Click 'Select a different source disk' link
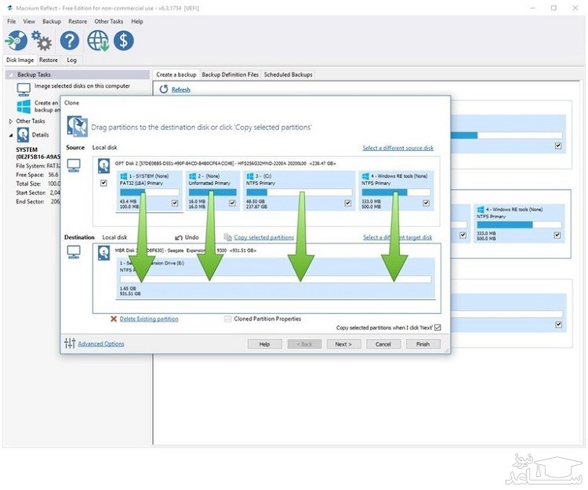588x490 pixels. (397, 148)
